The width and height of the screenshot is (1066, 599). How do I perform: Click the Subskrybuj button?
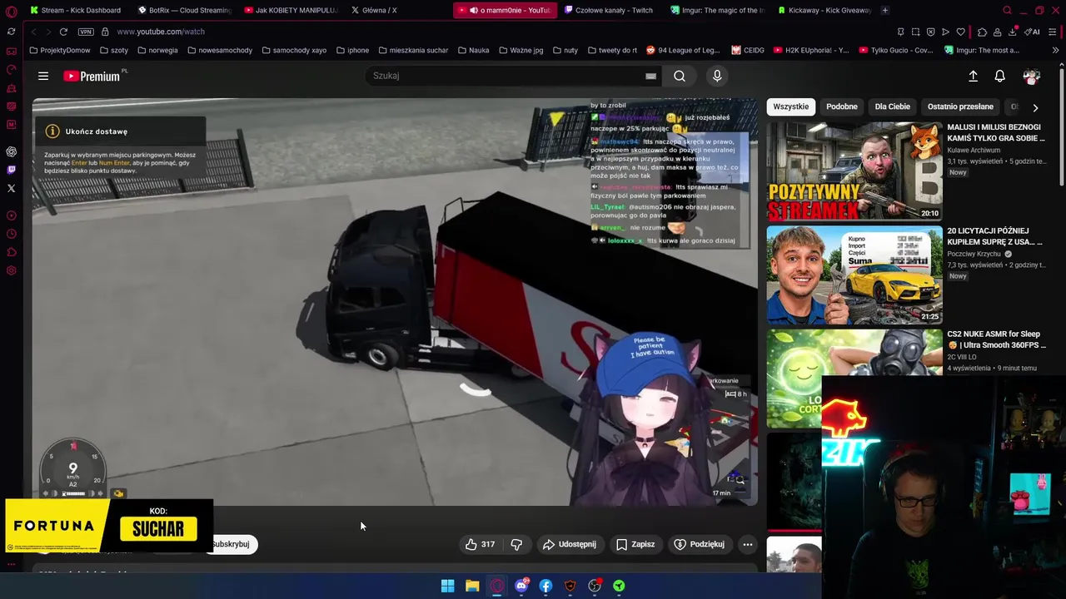point(231,544)
